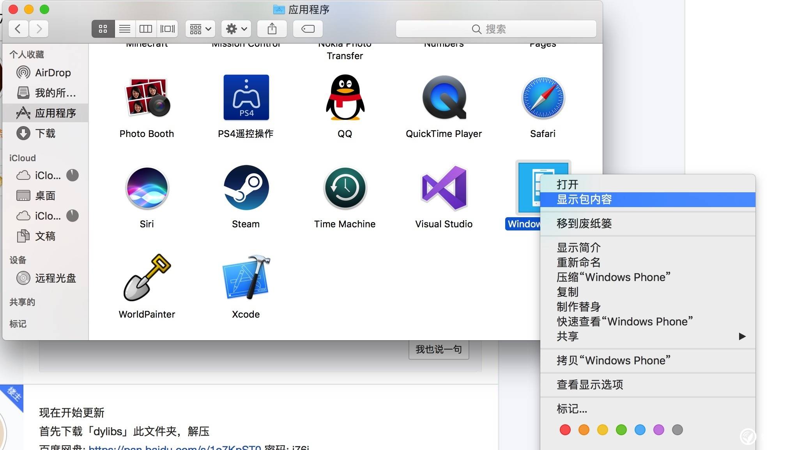Choose 快速查看“Windows Phone” menu item
The width and height of the screenshot is (796, 450).
tap(648, 322)
